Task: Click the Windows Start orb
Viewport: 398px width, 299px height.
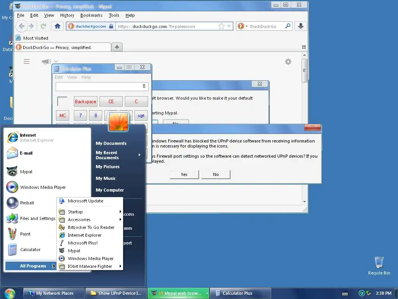Action: pyautogui.click(x=9, y=294)
